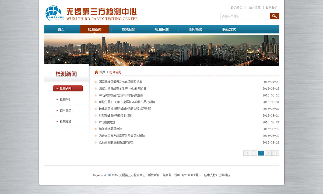Screen dimensions: 323x194
Task: Go to the next page arrow
Action: tap(268, 153)
